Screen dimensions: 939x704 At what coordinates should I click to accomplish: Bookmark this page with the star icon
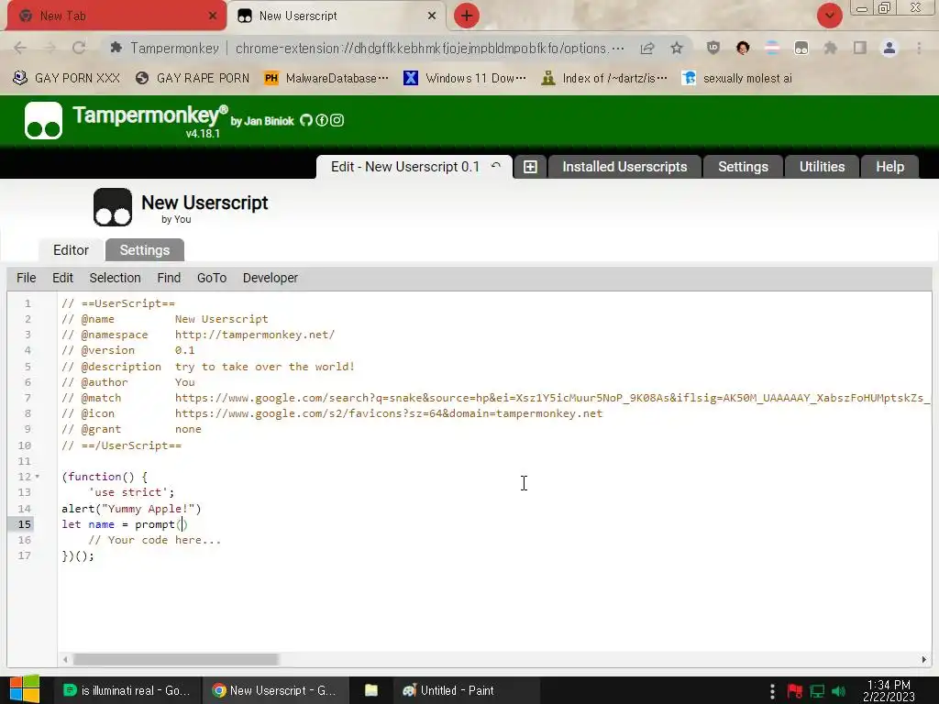(x=677, y=48)
